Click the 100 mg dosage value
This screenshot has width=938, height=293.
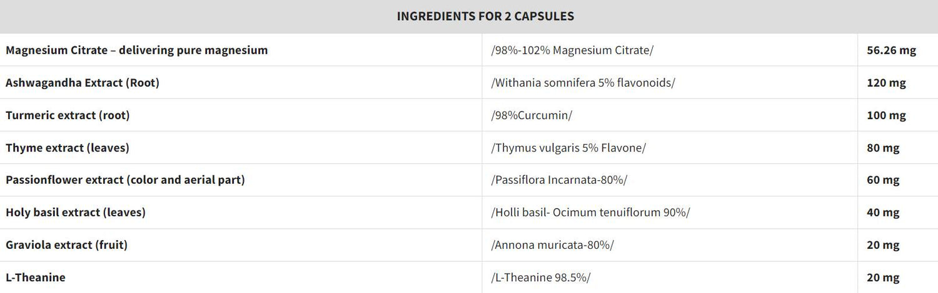(x=886, y=115)
